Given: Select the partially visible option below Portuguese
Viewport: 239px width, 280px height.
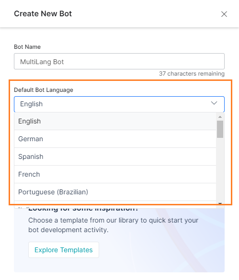Looking at the screenshot, I should point(115,205).
